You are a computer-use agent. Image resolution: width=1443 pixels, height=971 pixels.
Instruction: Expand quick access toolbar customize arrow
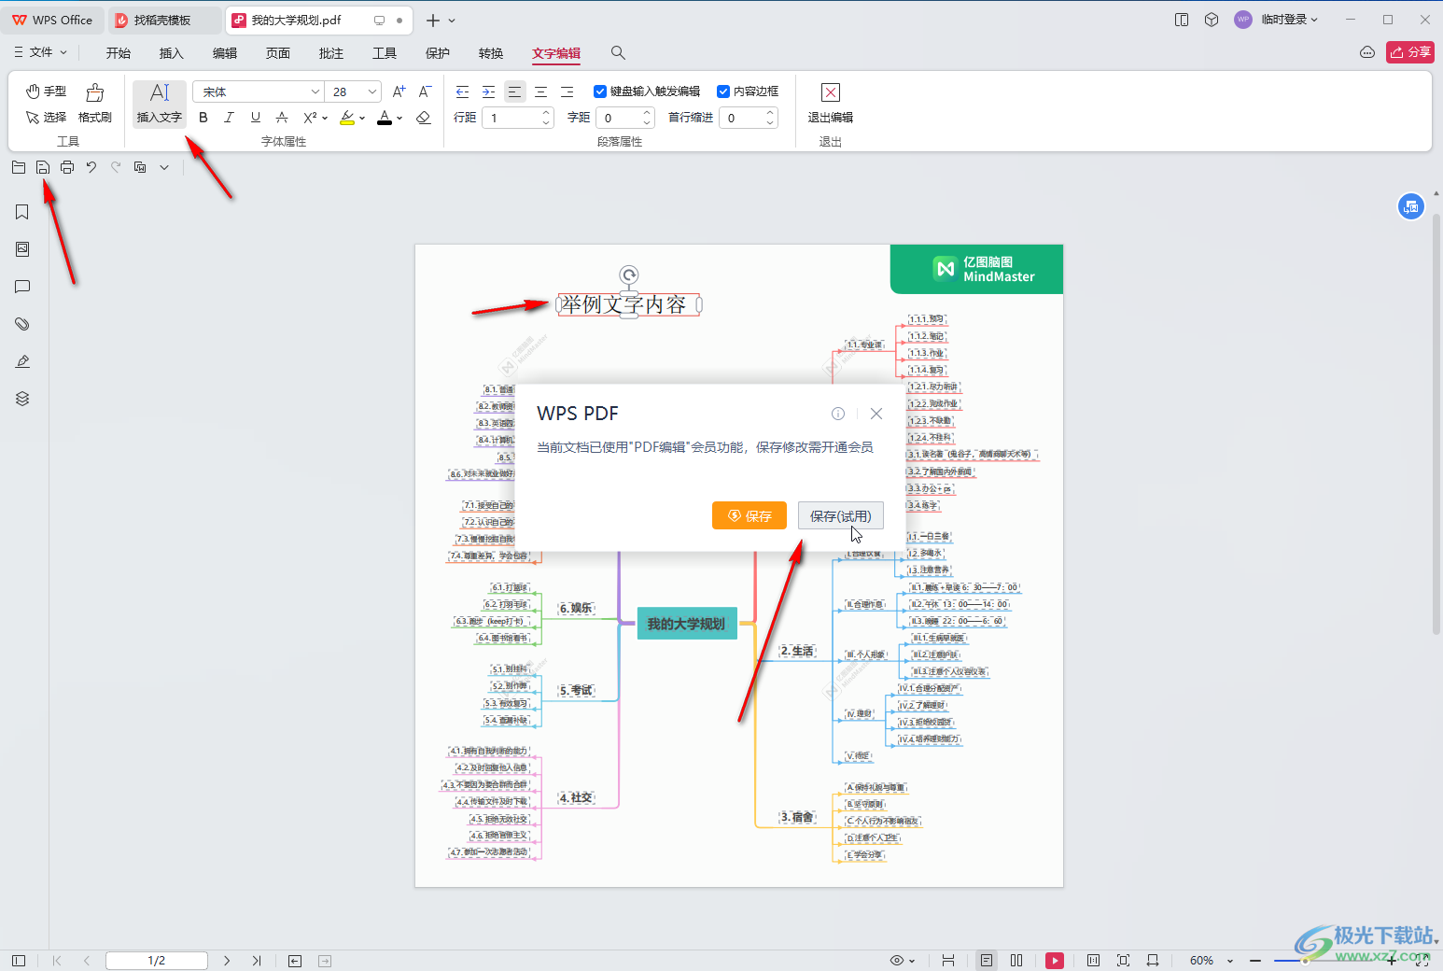click(x=164, y=167)
